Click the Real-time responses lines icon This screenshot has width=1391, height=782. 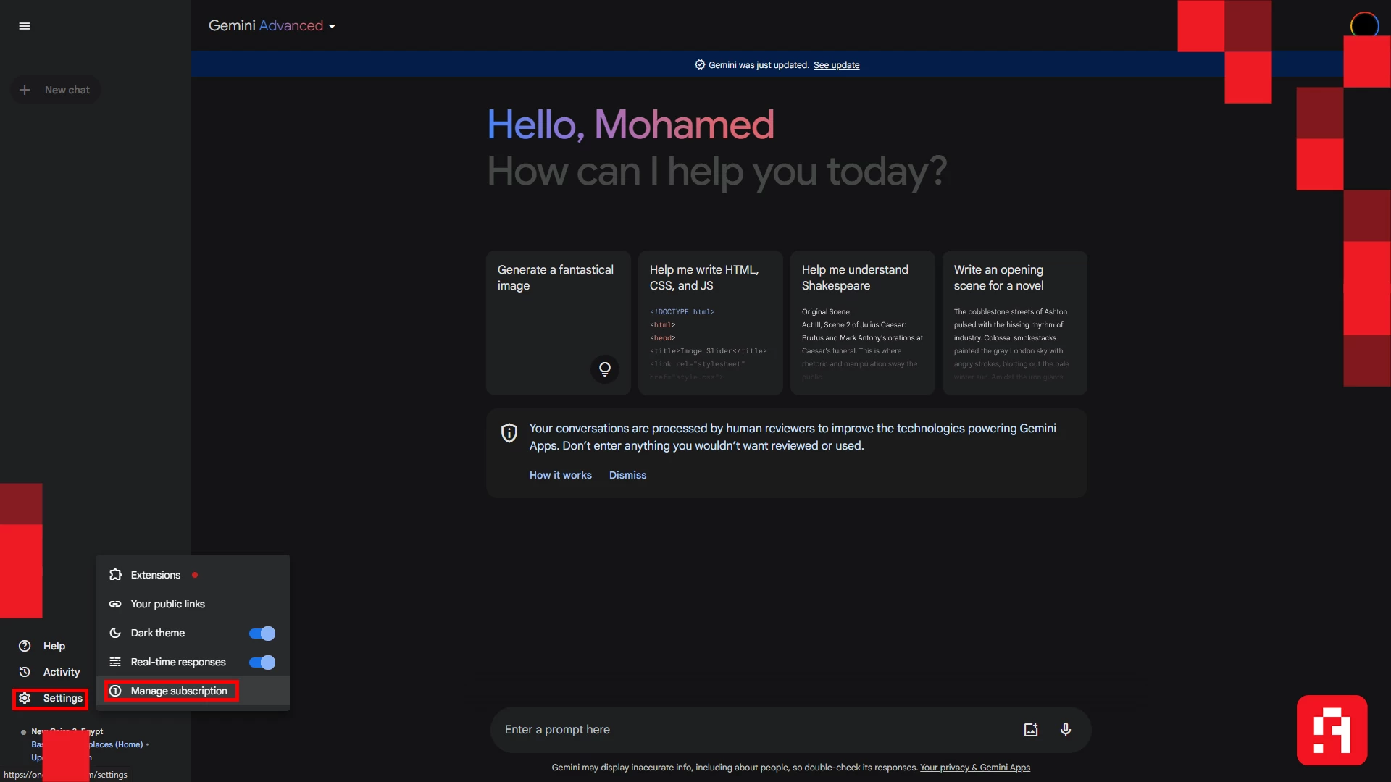[x=115, y=662]
